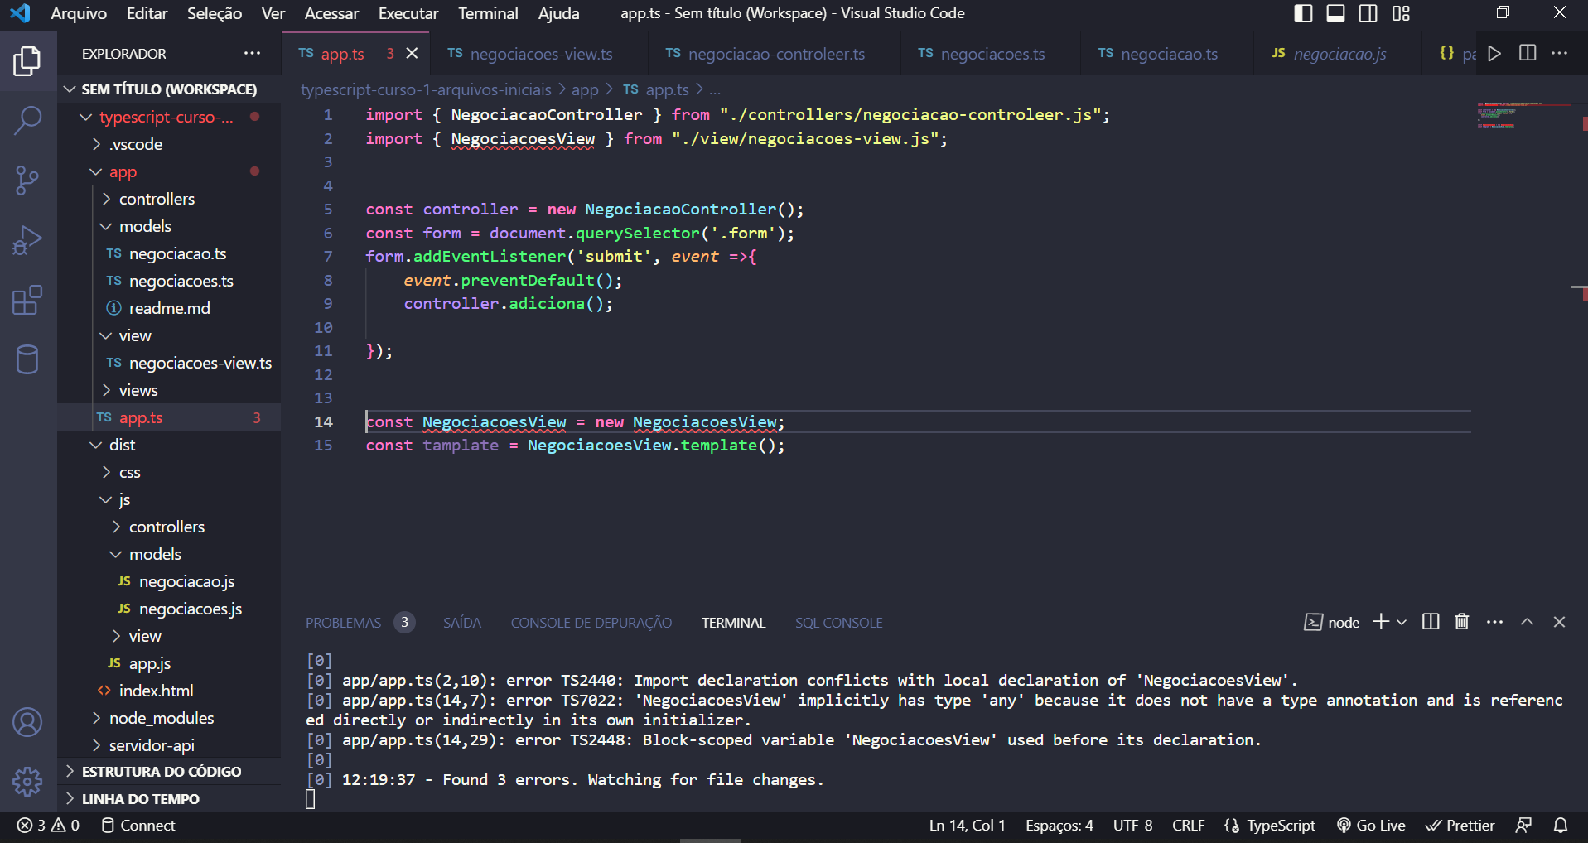Switch to the CONSOLE DE DEPURAÇÃO tab
Screen dimensions: 1588x843
591,623
